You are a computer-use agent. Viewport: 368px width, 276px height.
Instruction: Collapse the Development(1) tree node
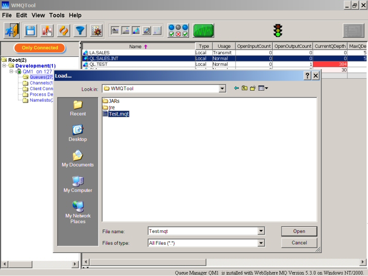click(4, 66)
